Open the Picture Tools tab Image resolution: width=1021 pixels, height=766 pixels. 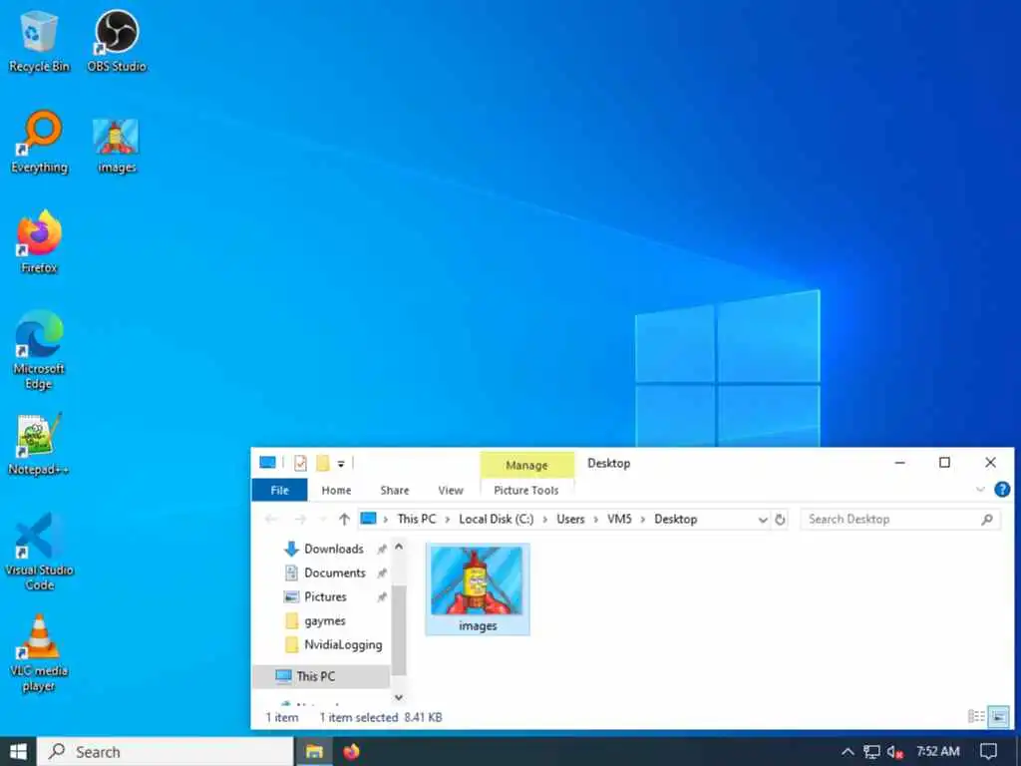tap(526, 491)
